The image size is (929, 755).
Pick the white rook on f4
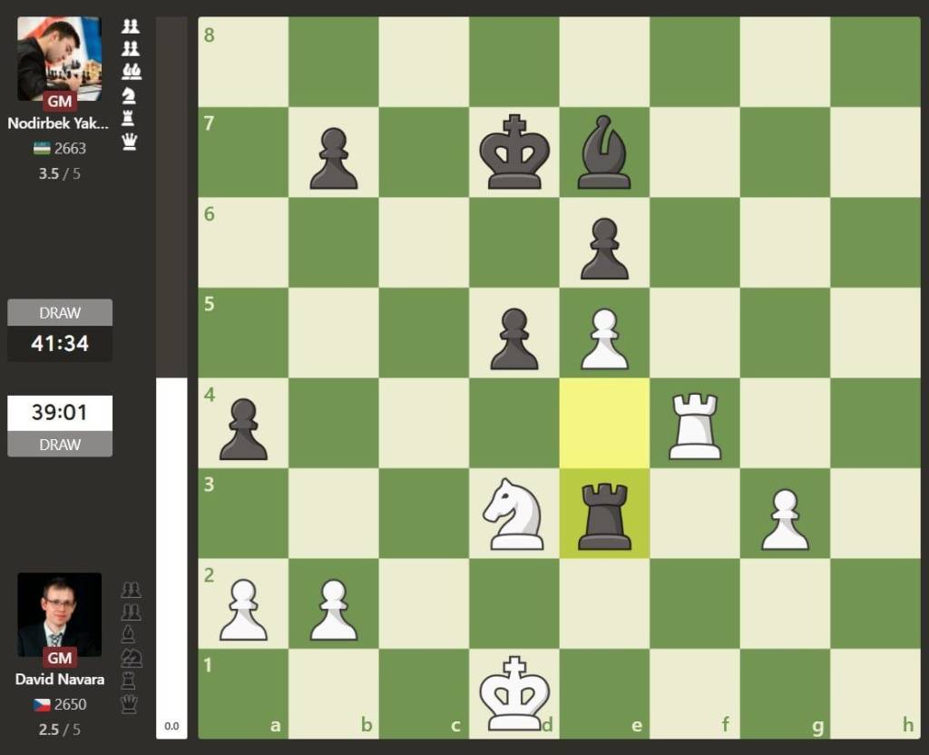tap(695, 424)
